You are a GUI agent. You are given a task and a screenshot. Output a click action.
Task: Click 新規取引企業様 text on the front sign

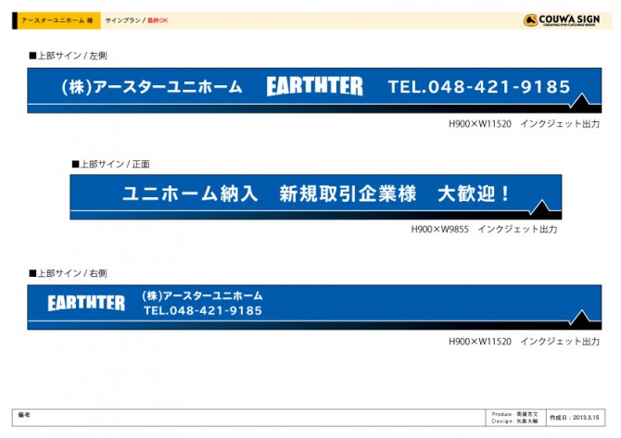348,194
